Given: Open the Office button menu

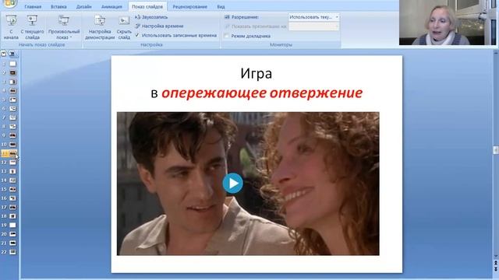Looking at the screenshot, I should (x=9, y=3).
